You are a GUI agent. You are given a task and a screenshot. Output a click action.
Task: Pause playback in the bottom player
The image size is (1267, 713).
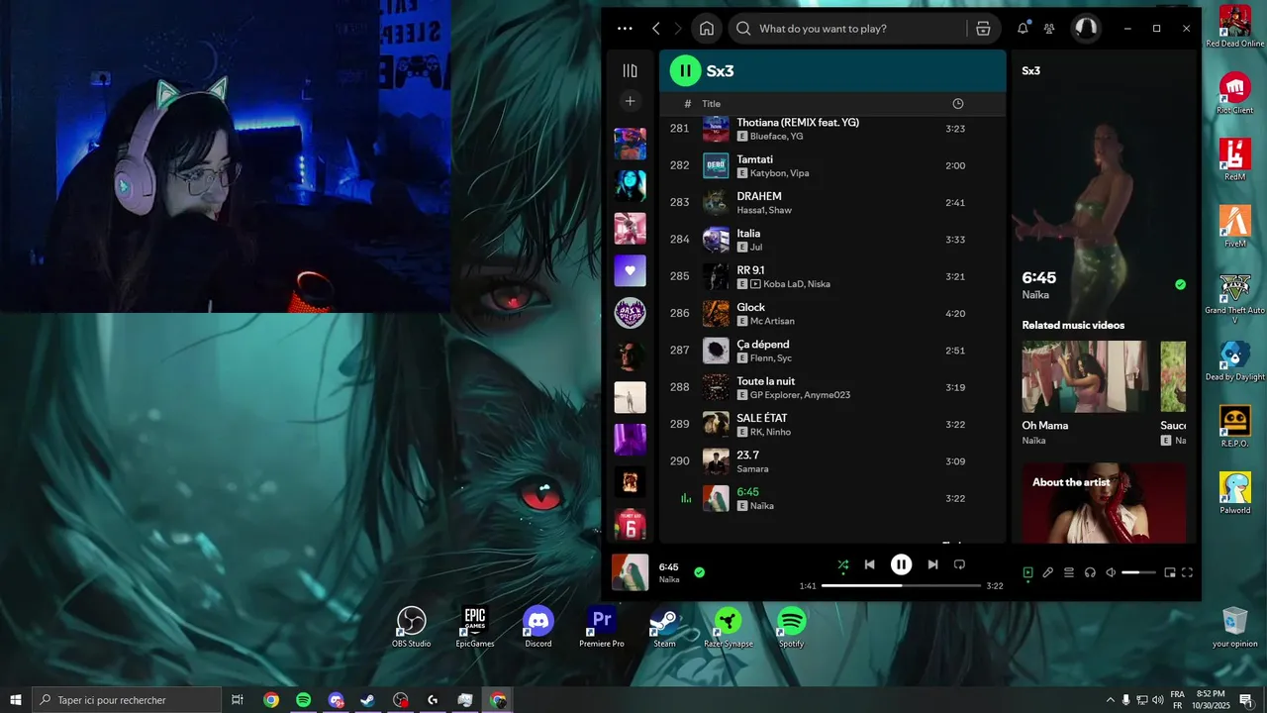coord(901,564)
